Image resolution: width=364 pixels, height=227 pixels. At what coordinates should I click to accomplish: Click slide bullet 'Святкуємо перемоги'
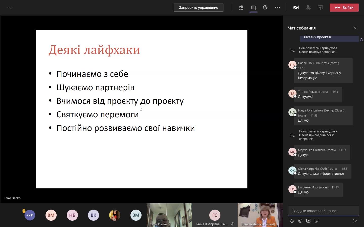[x=98, y=115]
